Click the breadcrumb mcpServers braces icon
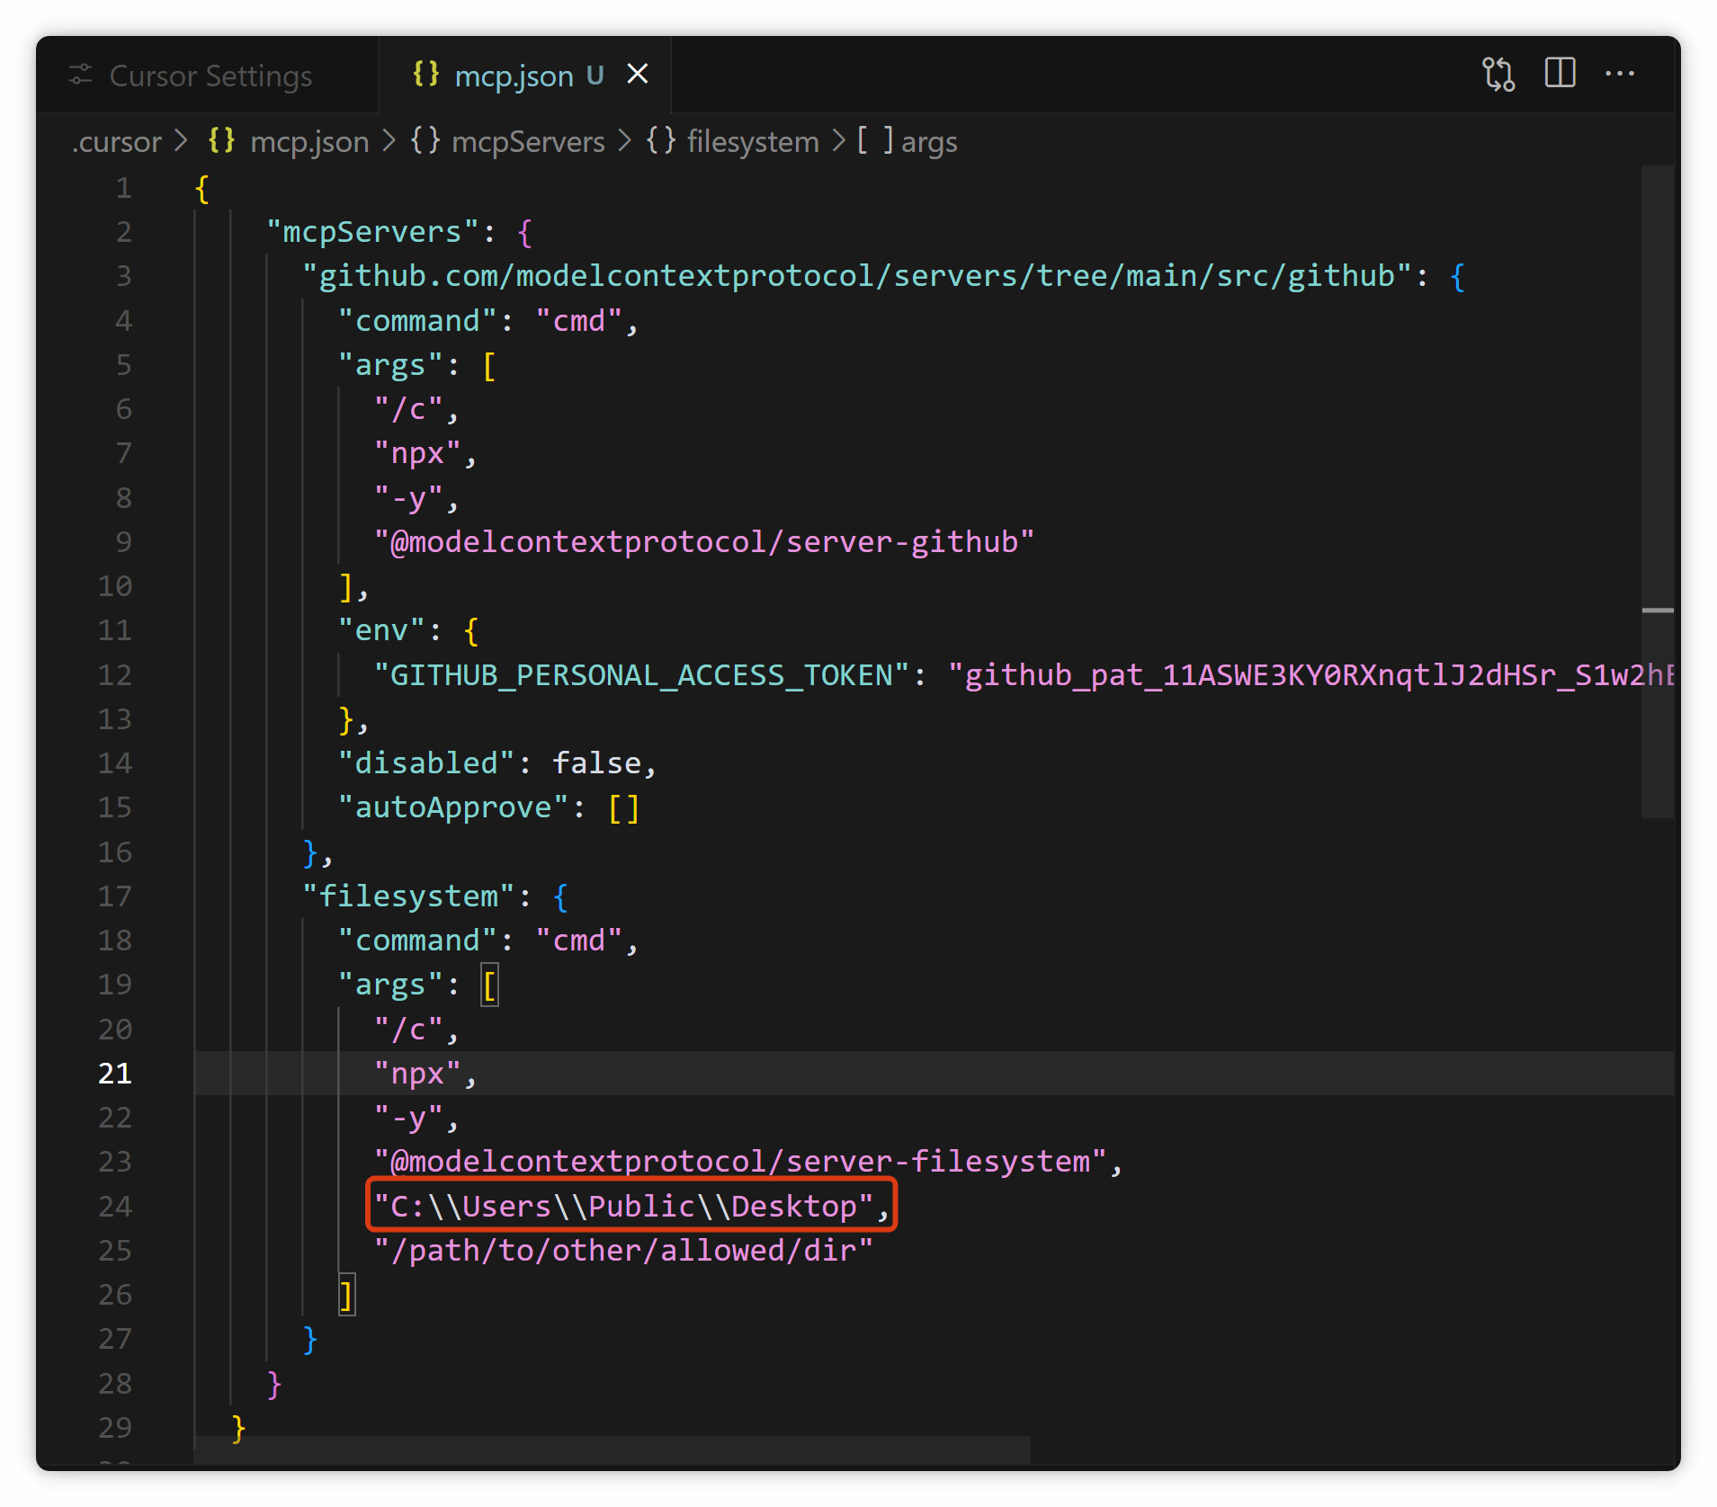The image size is (1717, 1507). 425,140
